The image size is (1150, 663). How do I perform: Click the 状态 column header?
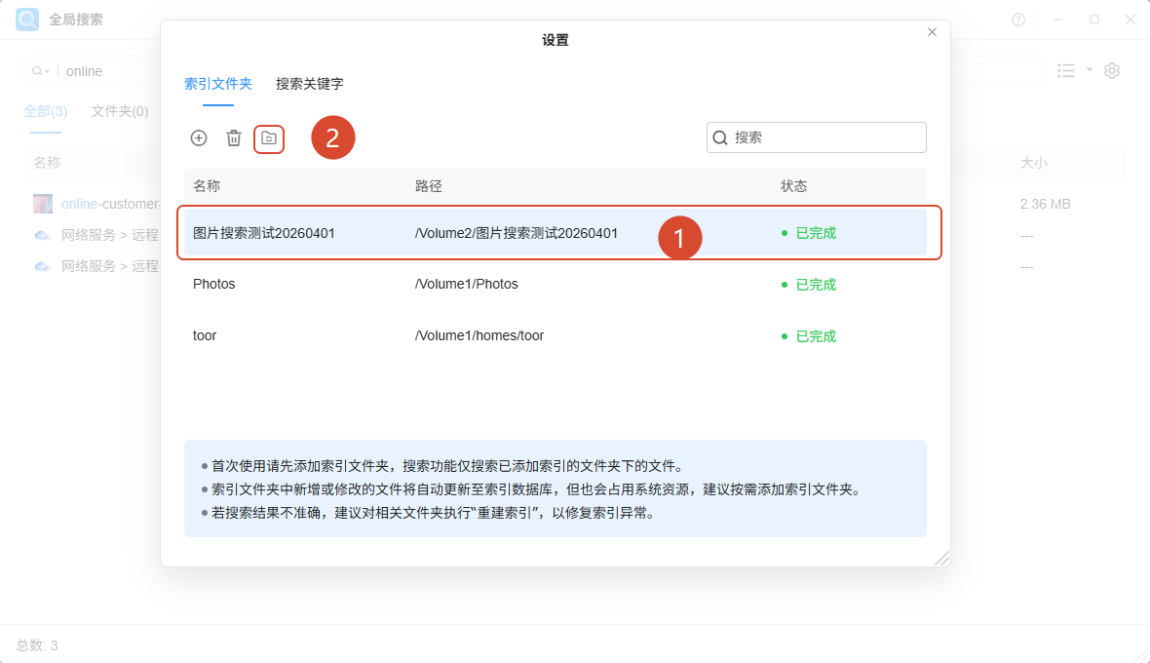793,186
